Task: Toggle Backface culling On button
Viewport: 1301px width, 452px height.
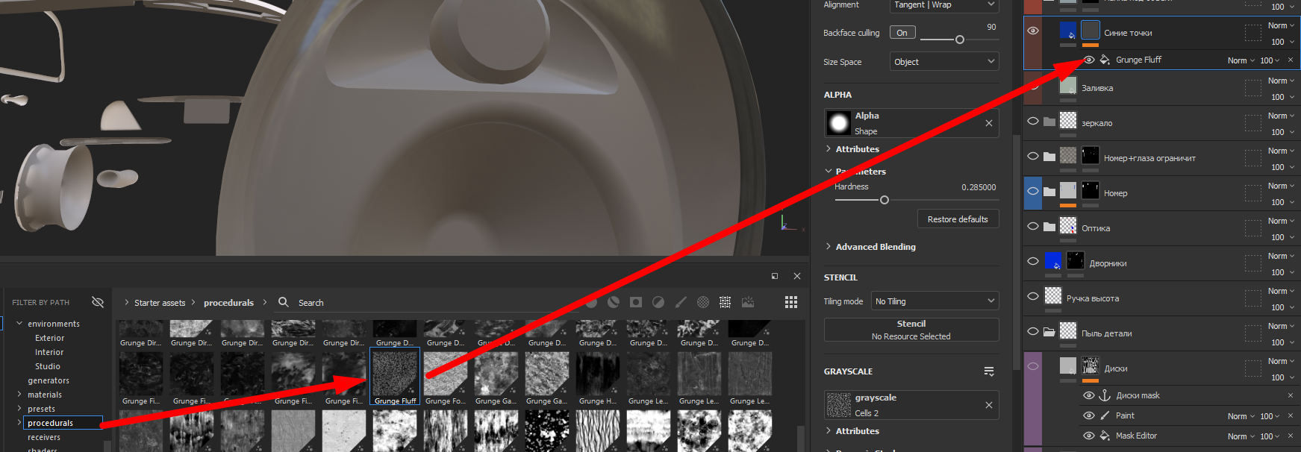Action: 902,33
